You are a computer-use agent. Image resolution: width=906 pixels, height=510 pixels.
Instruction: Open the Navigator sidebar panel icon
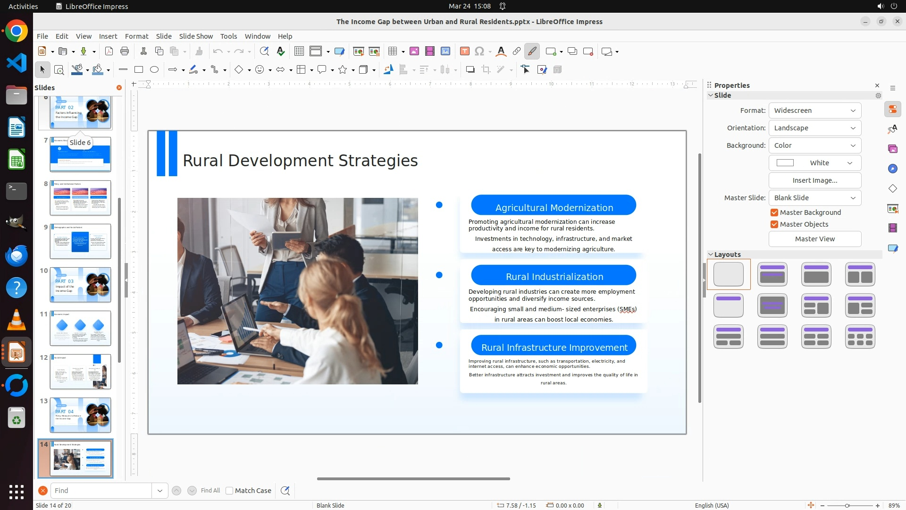tap(892, 169)
